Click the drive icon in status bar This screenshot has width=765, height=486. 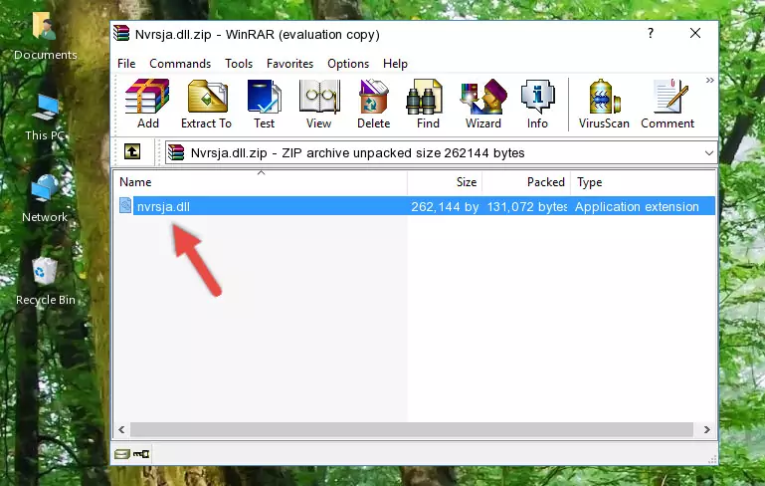tap(122, 454)
